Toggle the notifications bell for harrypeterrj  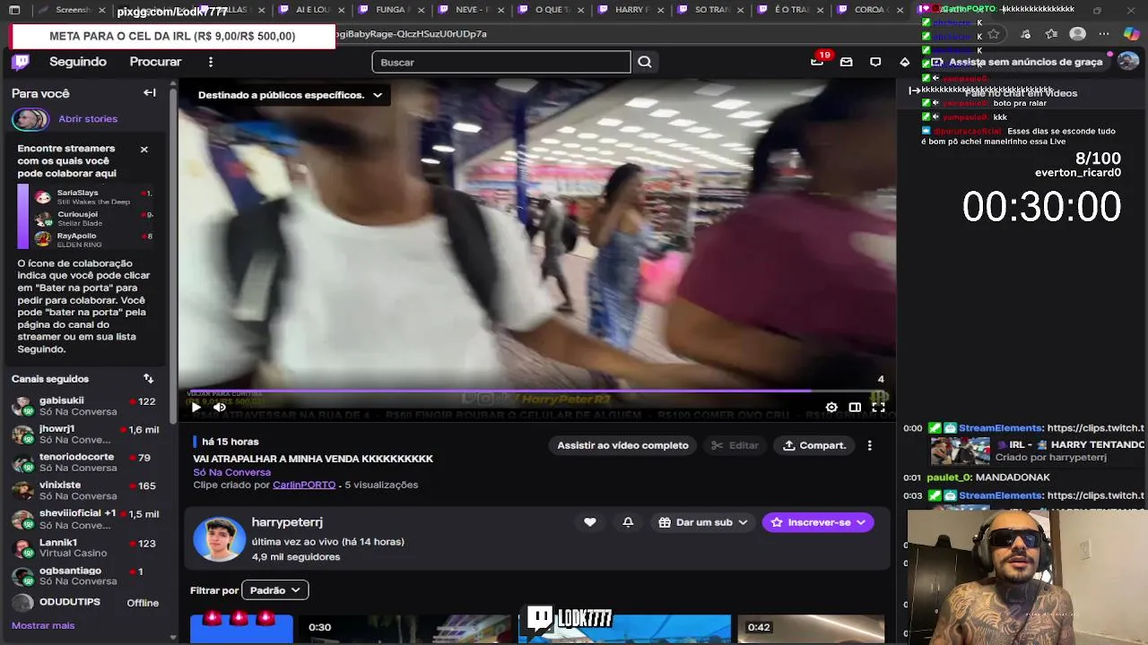pyautogui.click(x=628, y=522)
